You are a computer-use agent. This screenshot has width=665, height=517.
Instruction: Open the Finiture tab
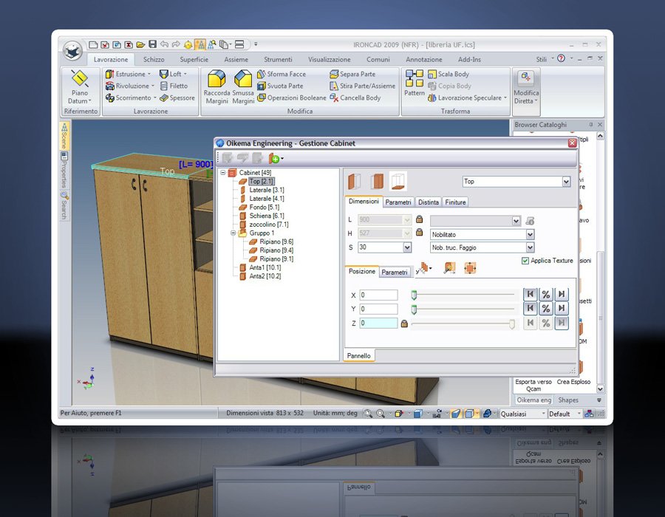click(455, 202)
